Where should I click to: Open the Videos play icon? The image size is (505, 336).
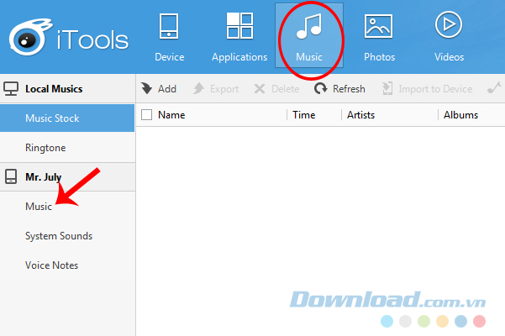[x=449, y=25]
